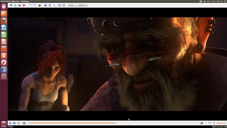Toggle fullscreen button near volume control
The image size is (227, 128).
pos(209,123)
